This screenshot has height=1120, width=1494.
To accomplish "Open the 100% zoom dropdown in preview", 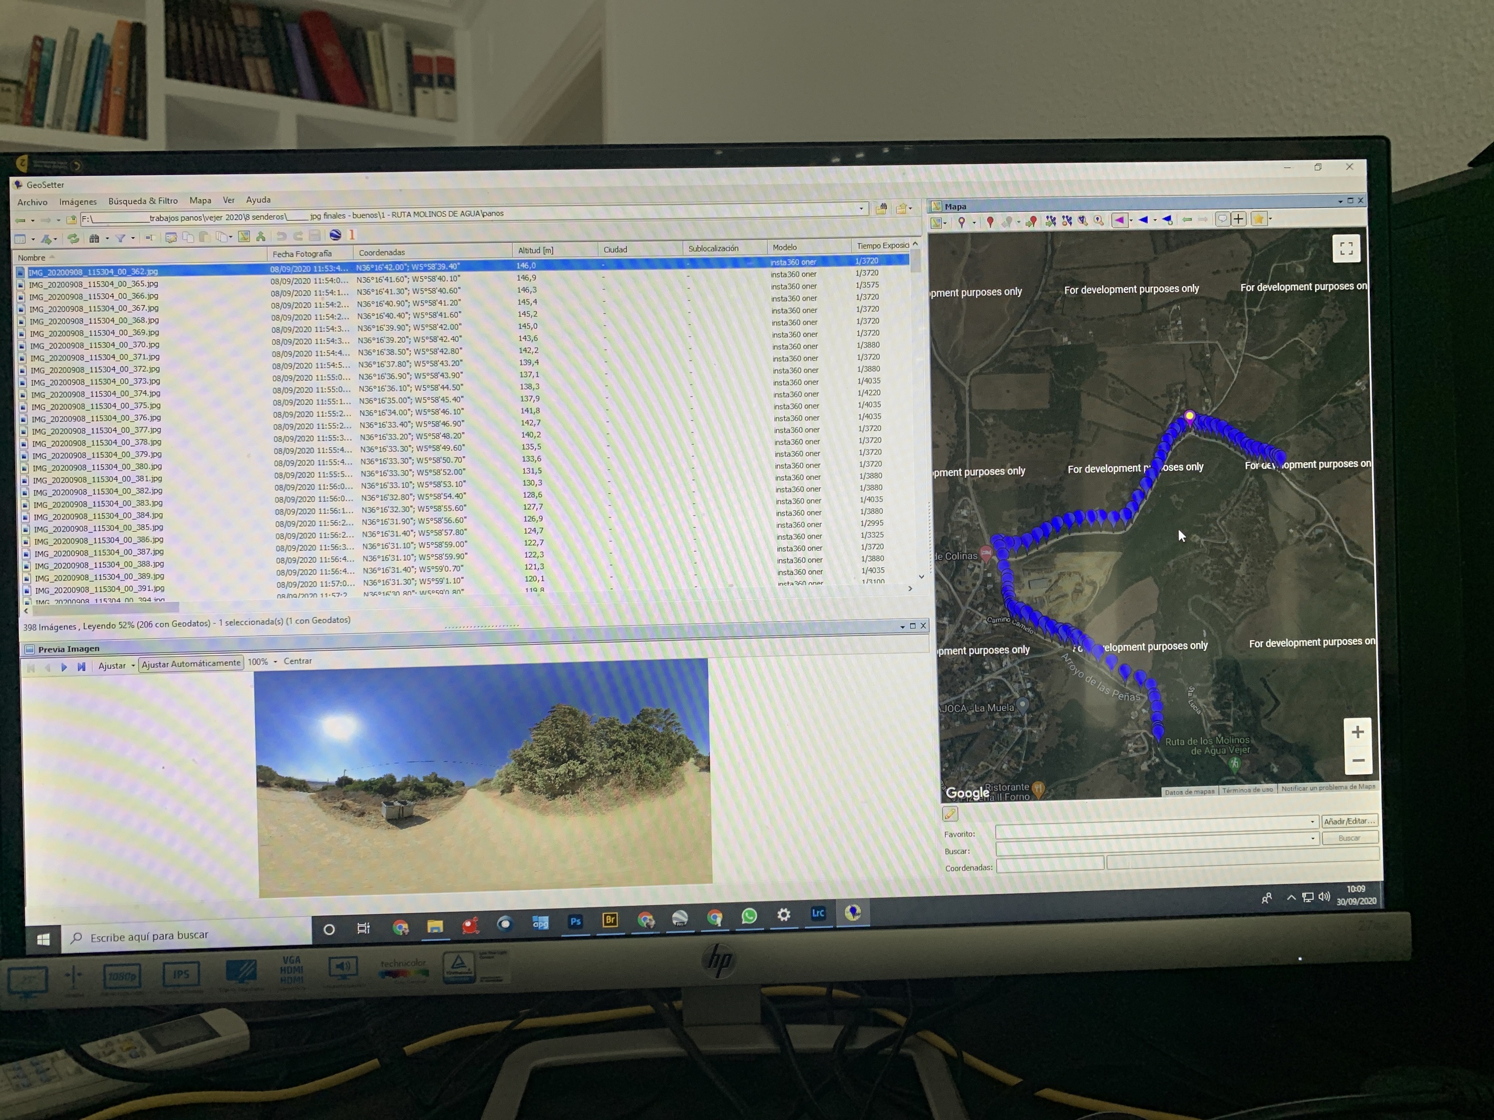I will [x=275, y=662].
